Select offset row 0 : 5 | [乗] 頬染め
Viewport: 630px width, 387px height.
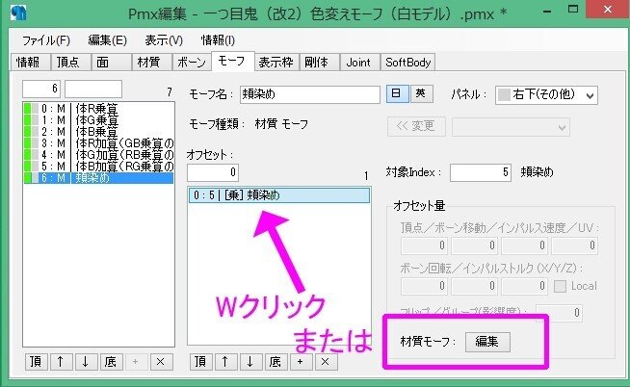click(279, 195)
